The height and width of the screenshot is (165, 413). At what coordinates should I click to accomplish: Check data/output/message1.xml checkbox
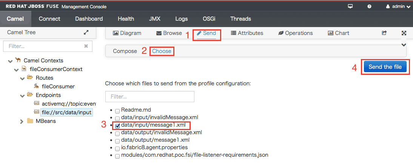117,141
